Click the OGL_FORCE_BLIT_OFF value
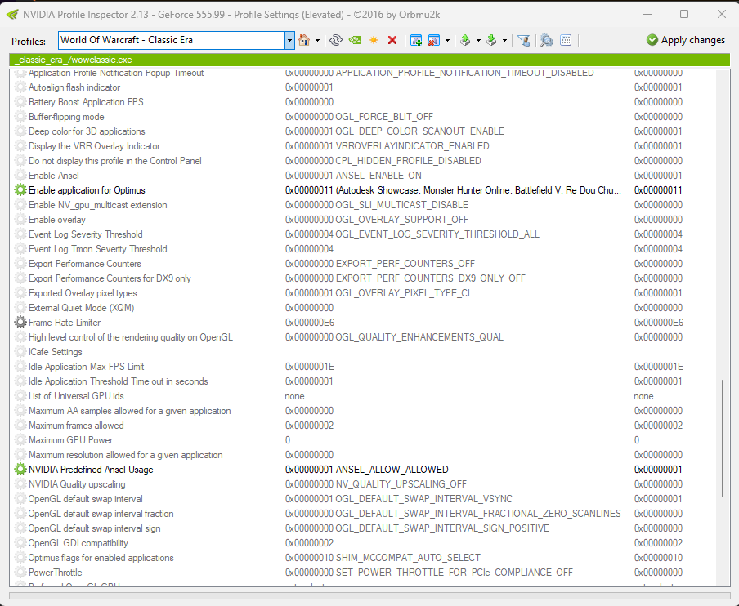Screen dimensions: 739x606 click(x=384, y=116)
